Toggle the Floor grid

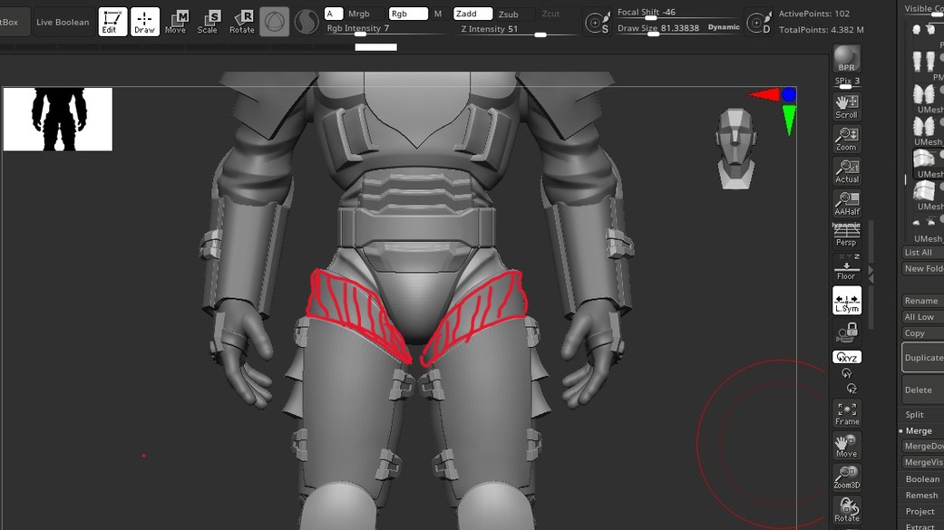click(846, 267)
